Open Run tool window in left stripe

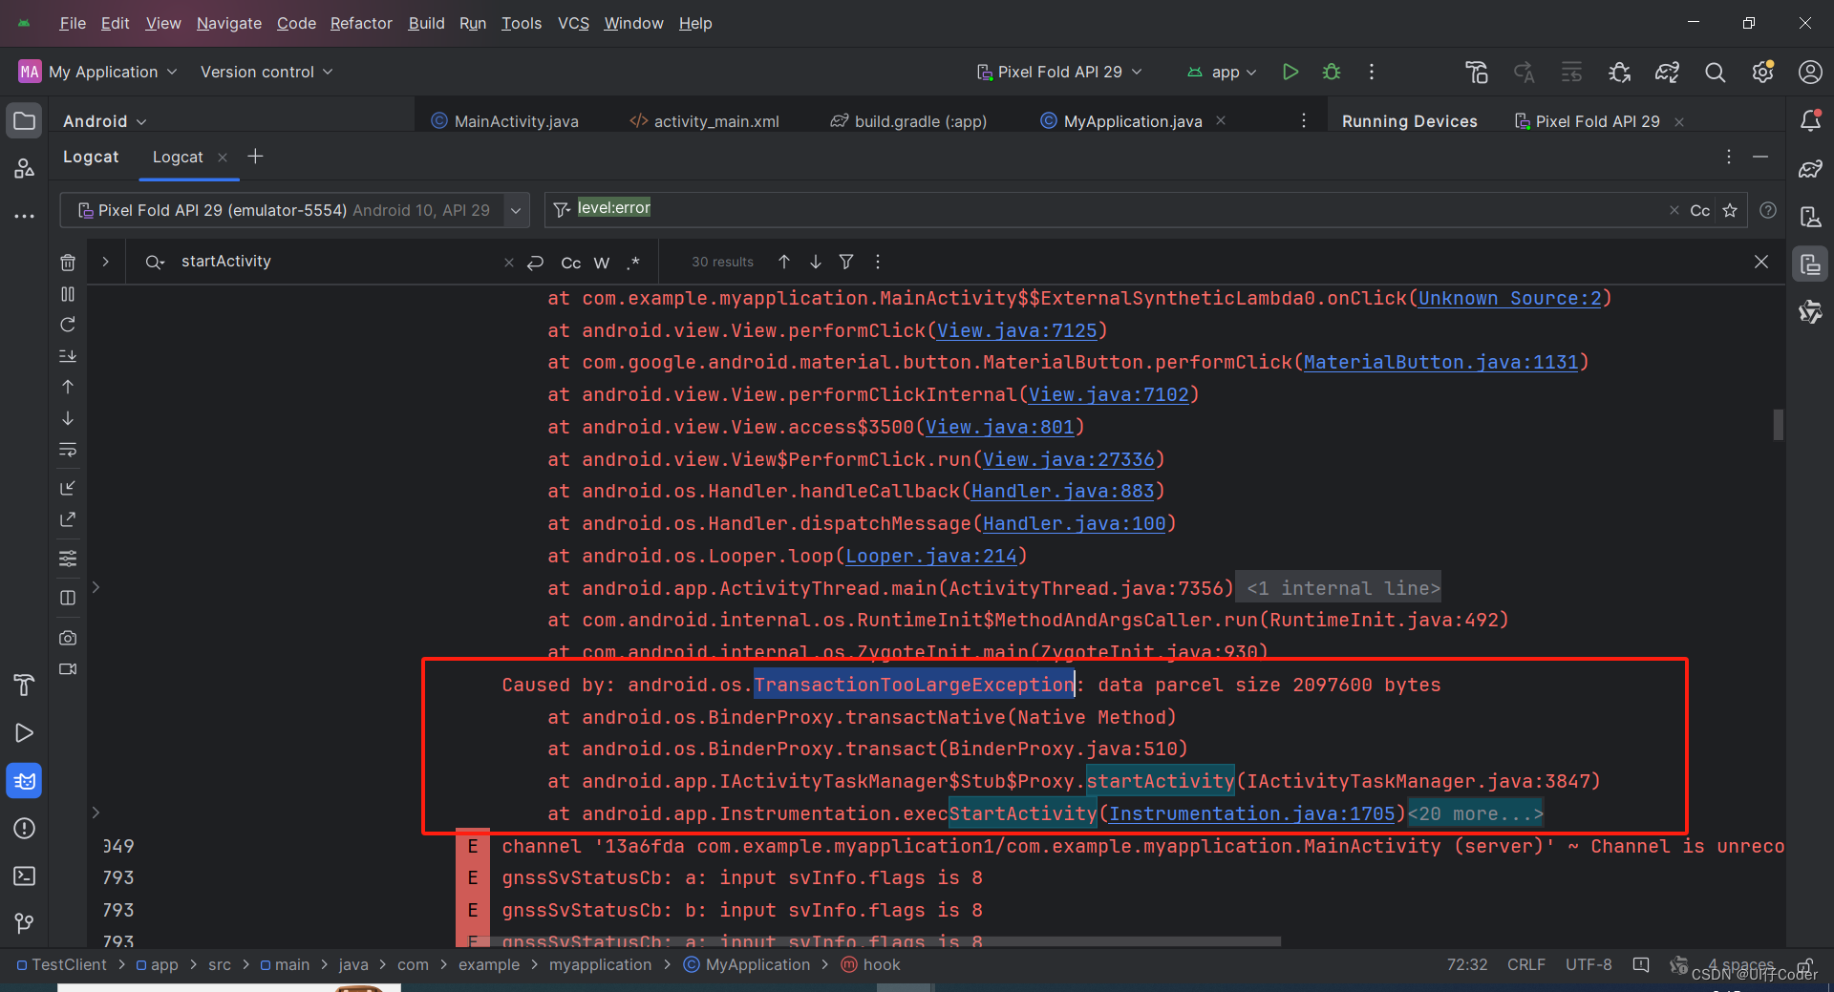(x=24, y=733)
